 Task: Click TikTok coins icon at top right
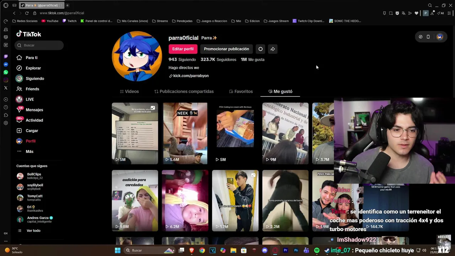pos(421,37)
